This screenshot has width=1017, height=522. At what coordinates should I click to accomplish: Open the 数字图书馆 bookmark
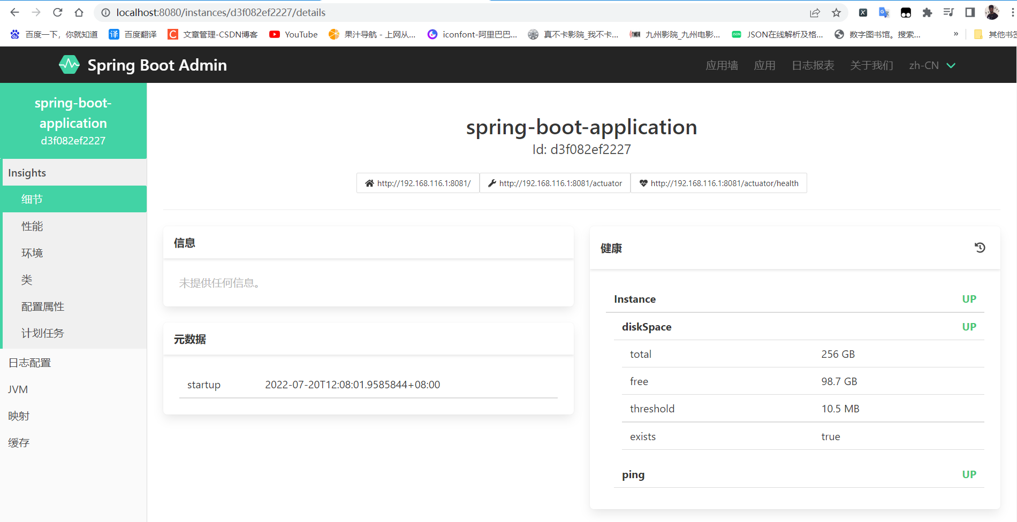click(877, 34)
